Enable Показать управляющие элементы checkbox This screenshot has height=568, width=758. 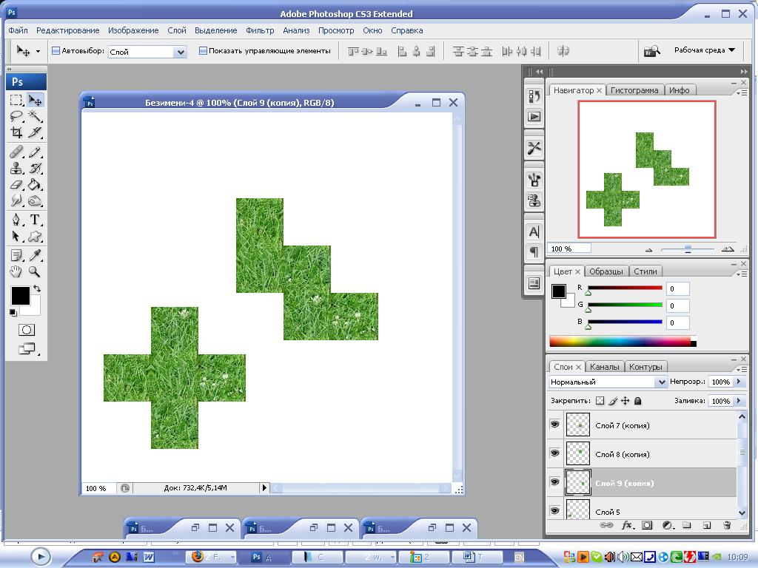coord(203,51)
